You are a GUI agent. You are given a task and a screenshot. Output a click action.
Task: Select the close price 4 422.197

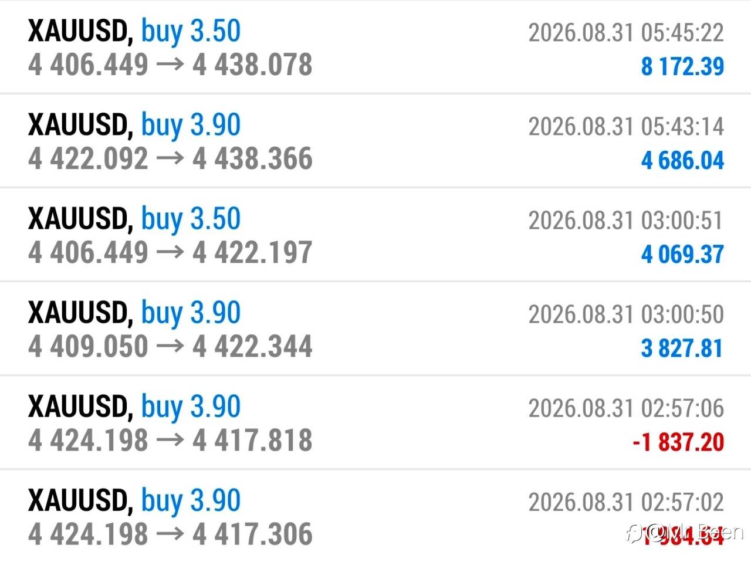(x=252, y=253)
